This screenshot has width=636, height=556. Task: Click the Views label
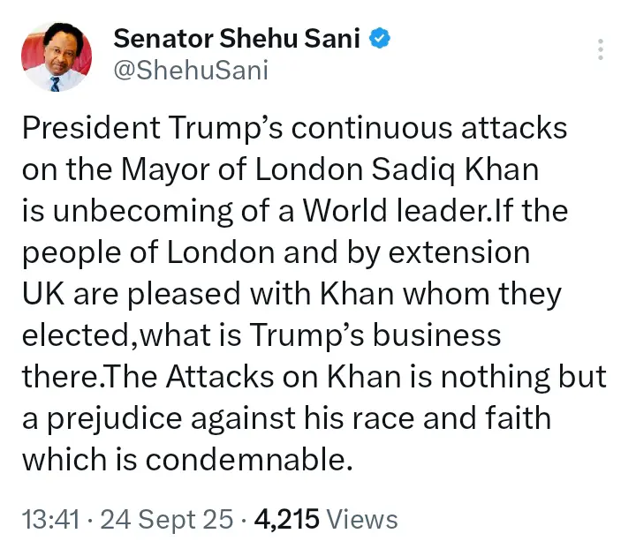click(362, 519)
